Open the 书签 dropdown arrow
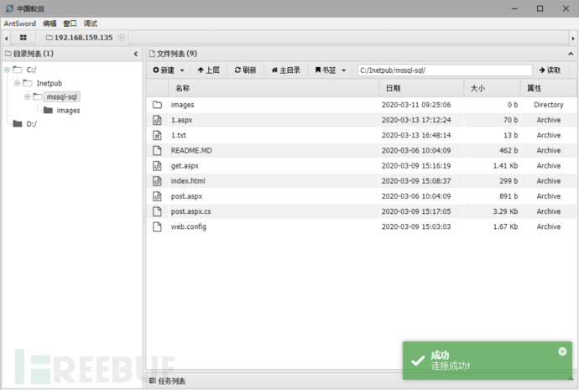 click(343, 70)
